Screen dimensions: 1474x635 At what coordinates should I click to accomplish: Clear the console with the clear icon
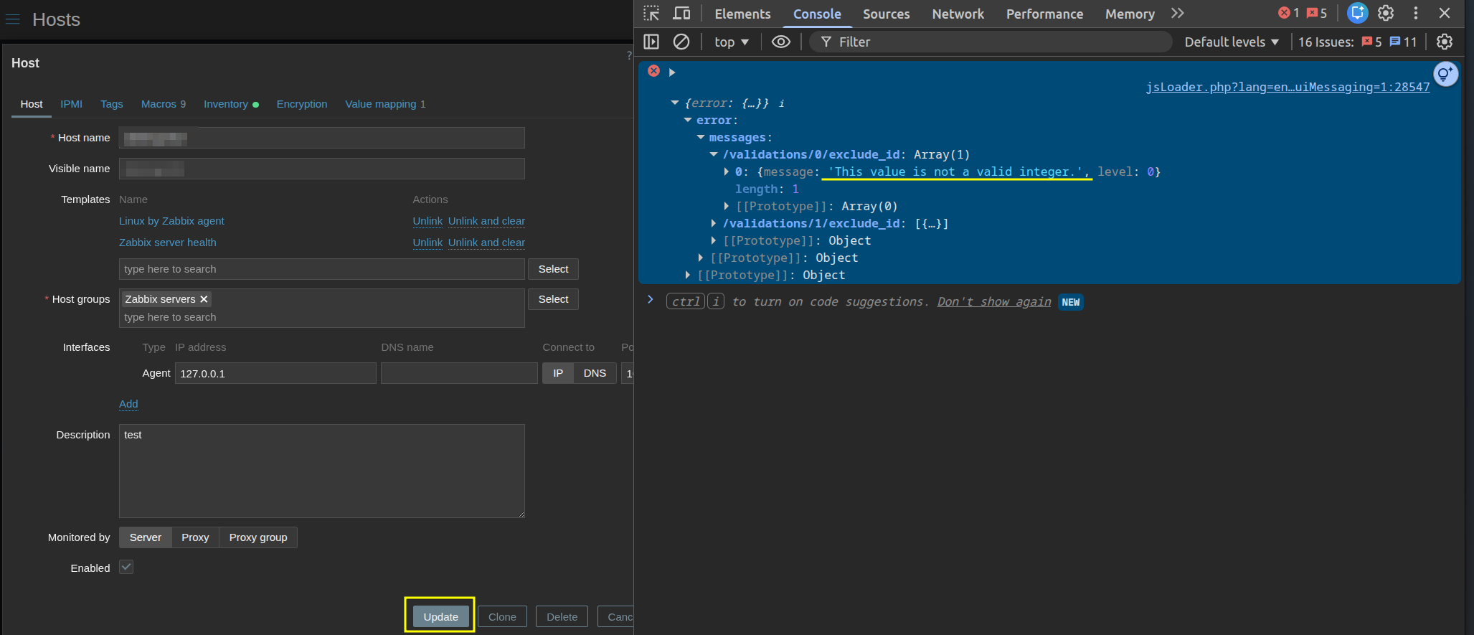pos(681,42)
